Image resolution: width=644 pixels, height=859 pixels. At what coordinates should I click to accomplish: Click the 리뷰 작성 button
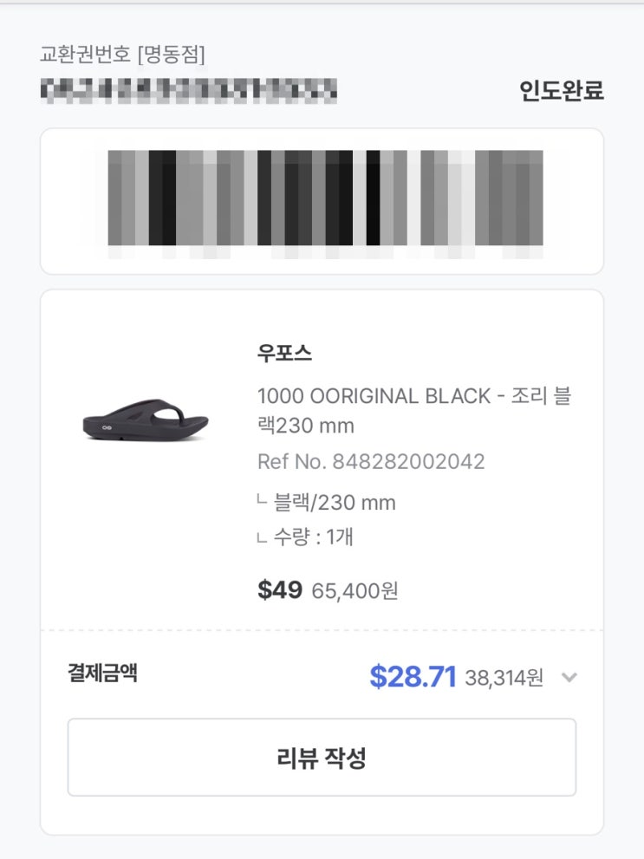(x=322, y=758)
